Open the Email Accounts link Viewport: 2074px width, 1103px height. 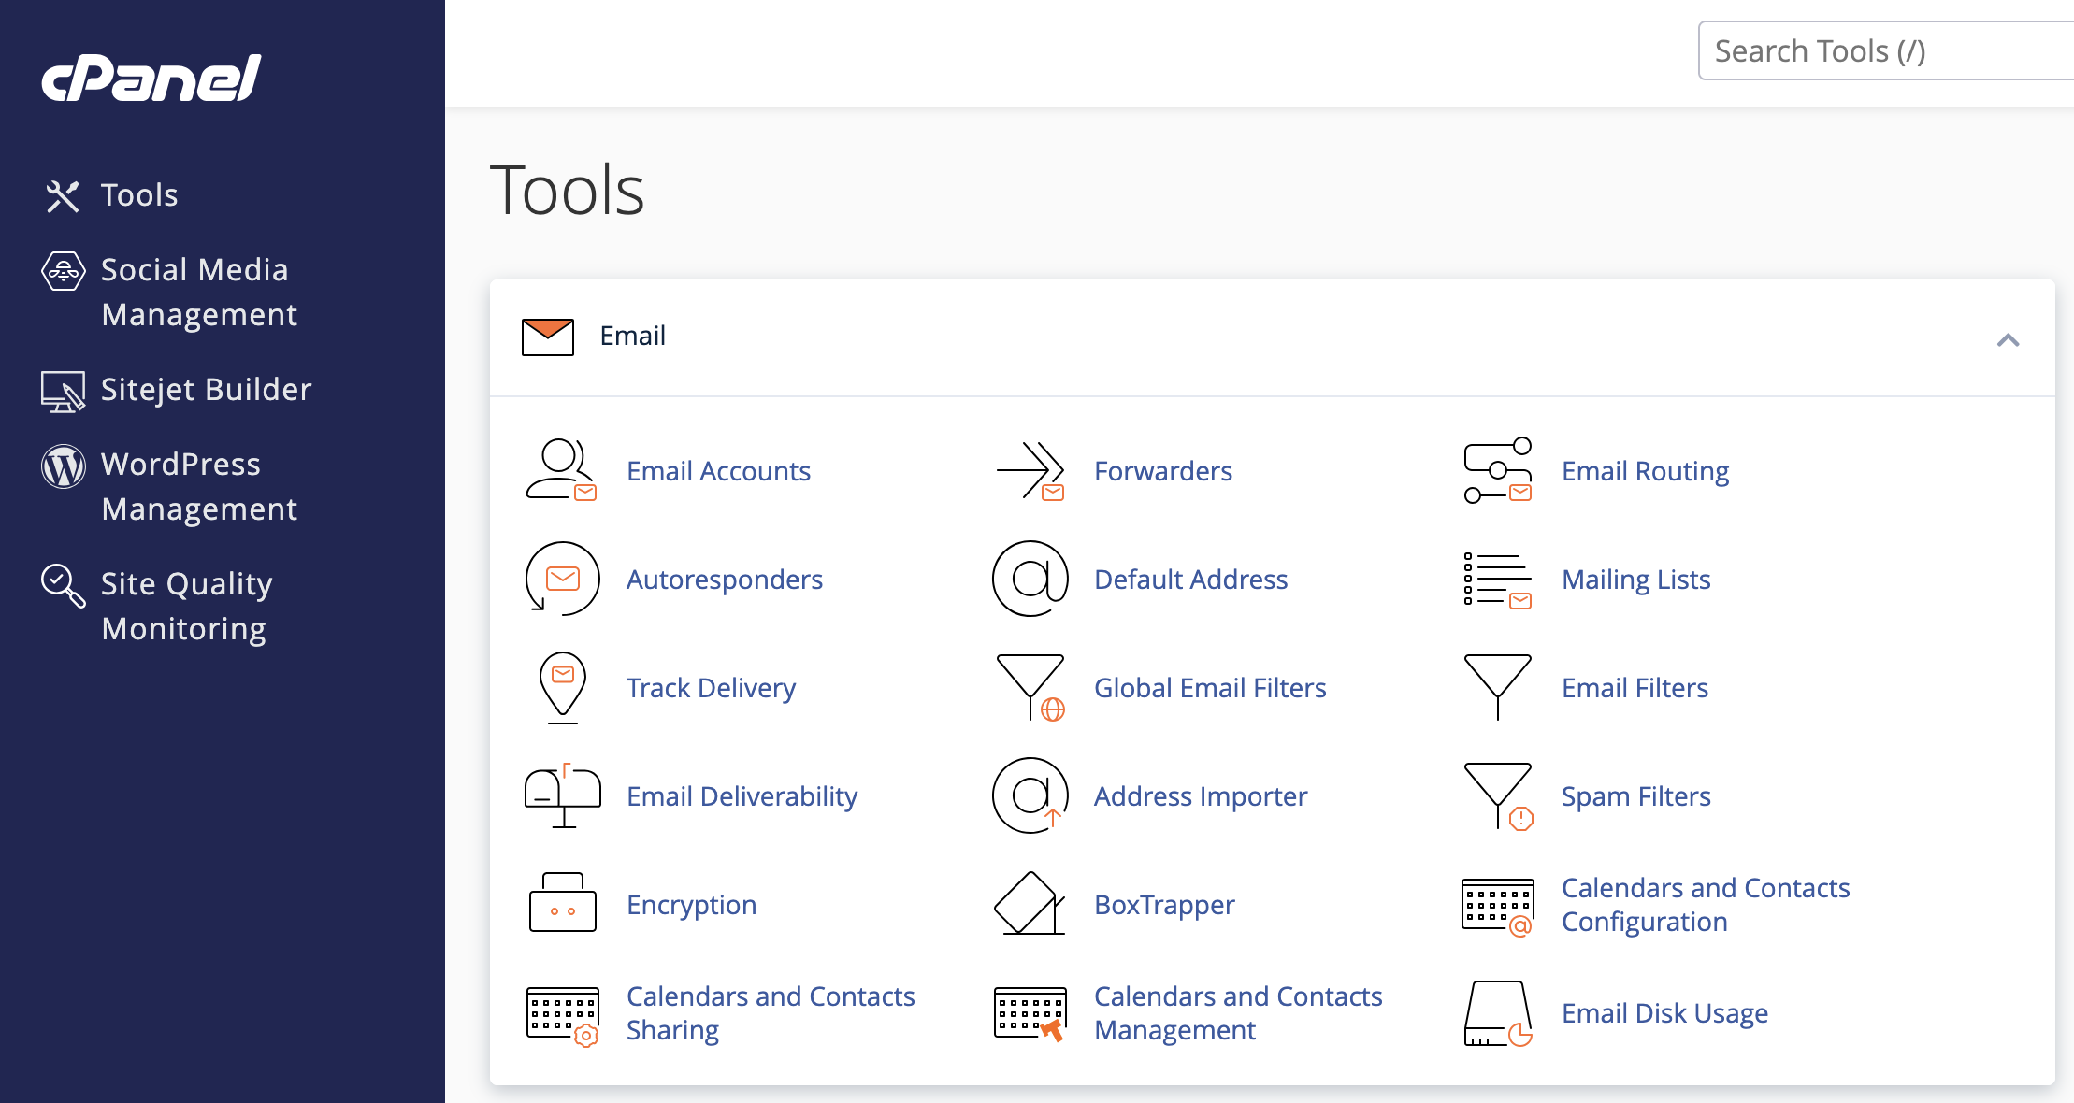click(718, 471)
